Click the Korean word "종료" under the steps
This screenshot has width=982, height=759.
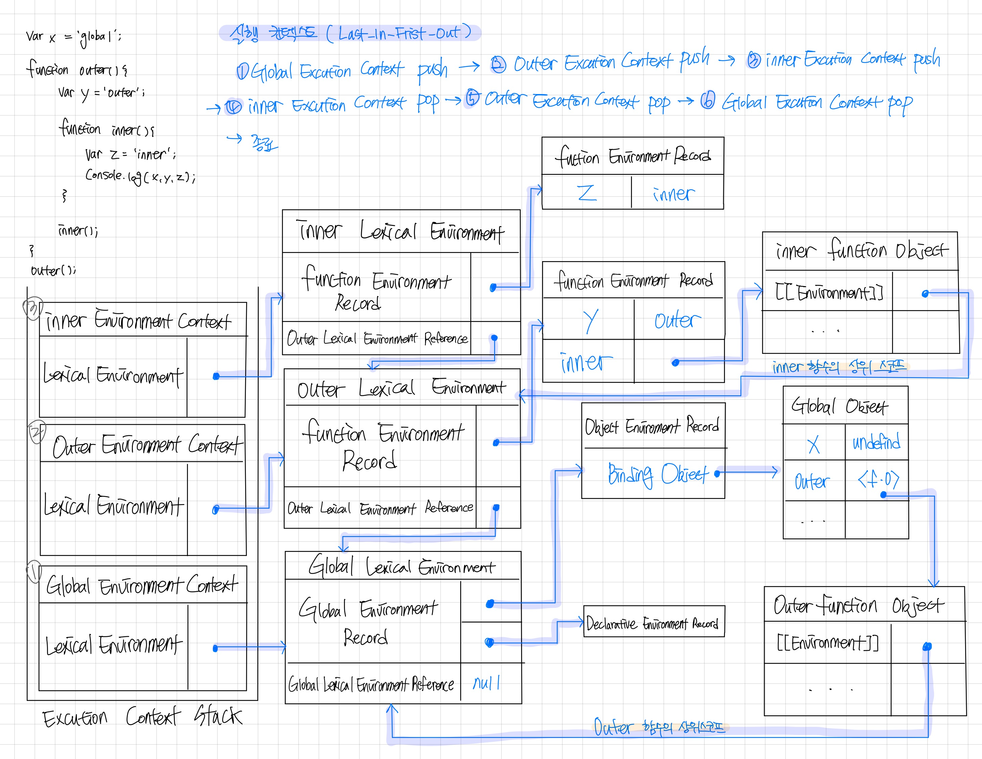tap(264, 142)
